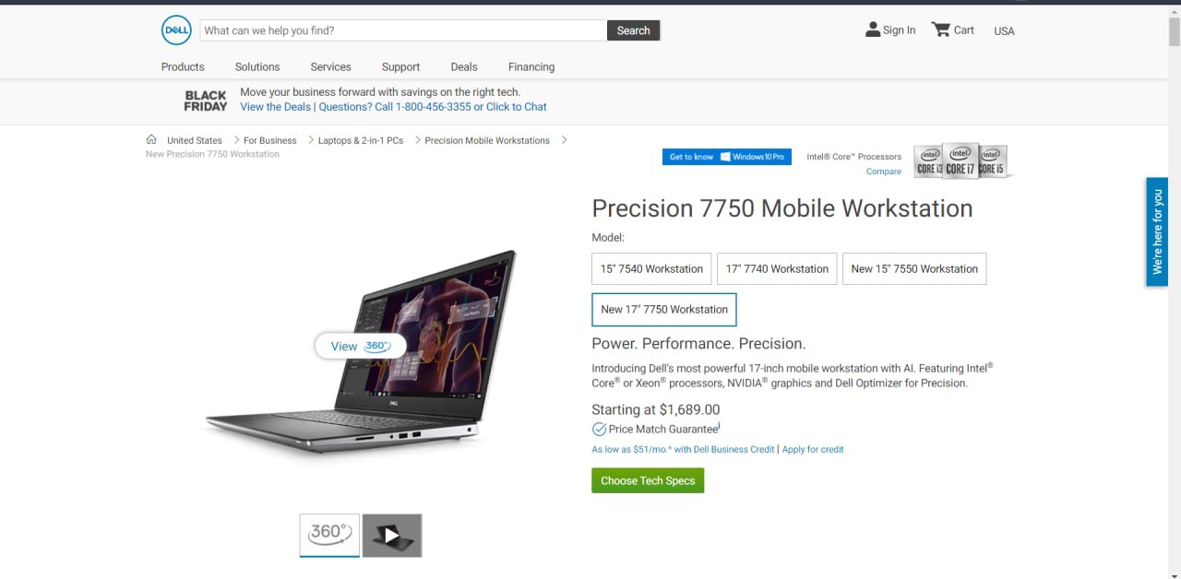Image resolution: width=1181 pixels, height=579 pixels.
Task: Go to home via breadcrumb house icon
Action: (151, 140)
